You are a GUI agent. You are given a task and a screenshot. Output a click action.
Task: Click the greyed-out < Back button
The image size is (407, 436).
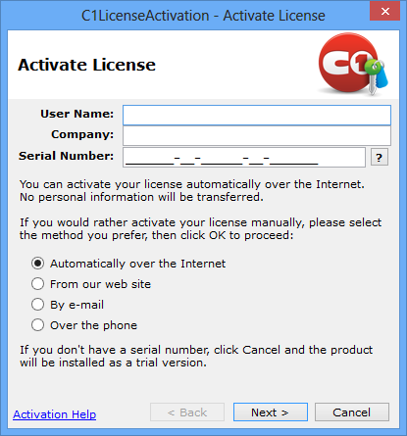coord(187,412)
